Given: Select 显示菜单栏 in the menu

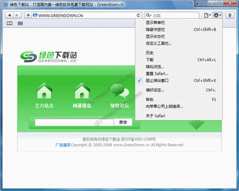Looking at the screenshot, I should click(179, 22).
